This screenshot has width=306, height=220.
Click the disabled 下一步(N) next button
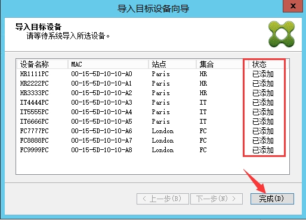(217, 199)
